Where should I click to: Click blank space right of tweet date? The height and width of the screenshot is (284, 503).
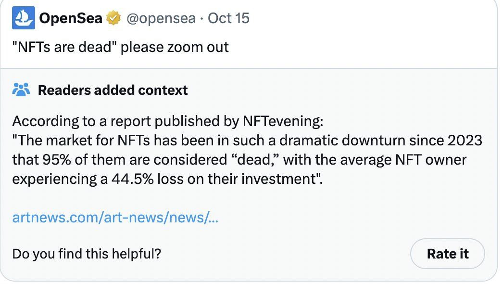point(369,18)
